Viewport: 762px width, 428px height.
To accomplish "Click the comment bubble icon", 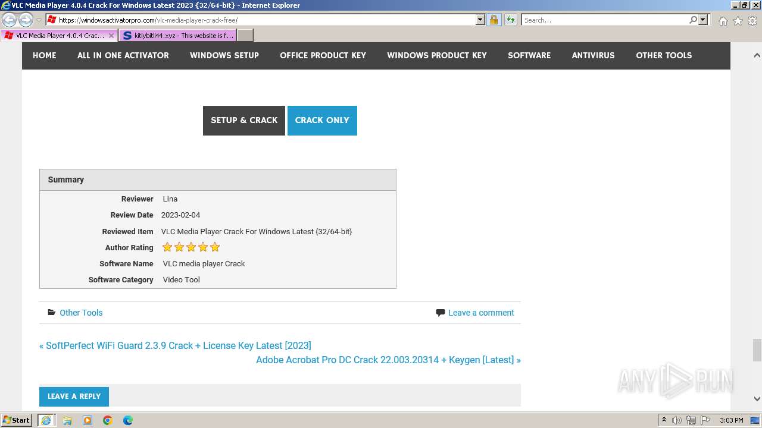I will (x=441, y=313).
